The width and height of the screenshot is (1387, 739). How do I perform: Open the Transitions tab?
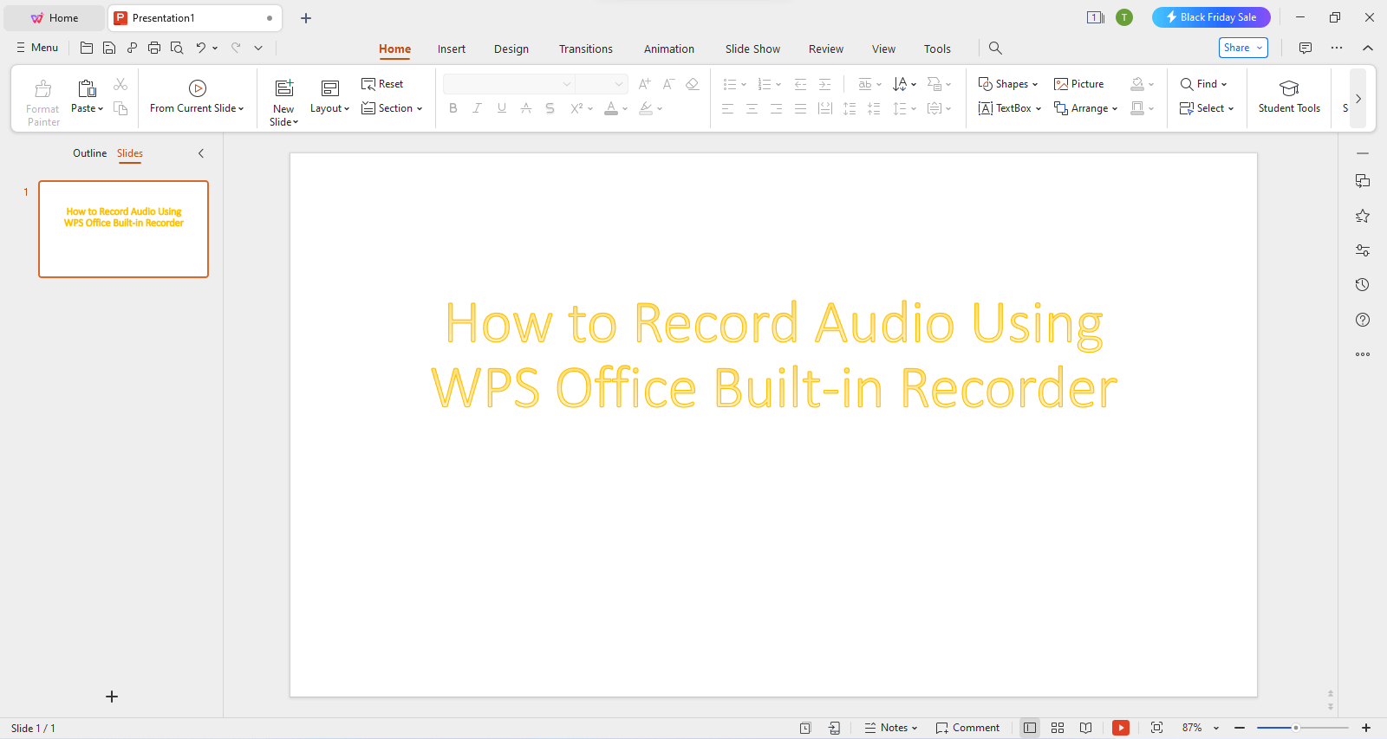click(x=586, y=49)
